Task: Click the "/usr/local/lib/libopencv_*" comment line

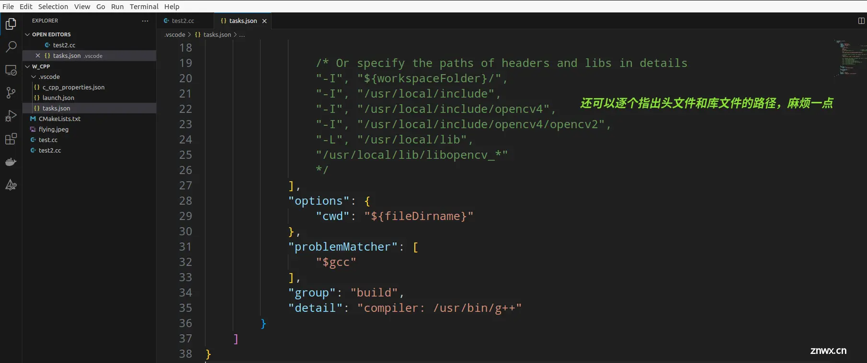Action: tap(411, 155)
